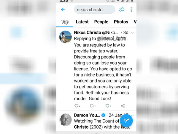Expand Damon tweet options chevron

point(133,116)
